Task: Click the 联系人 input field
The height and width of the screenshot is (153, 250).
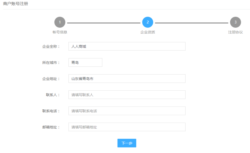Action: 127,95
